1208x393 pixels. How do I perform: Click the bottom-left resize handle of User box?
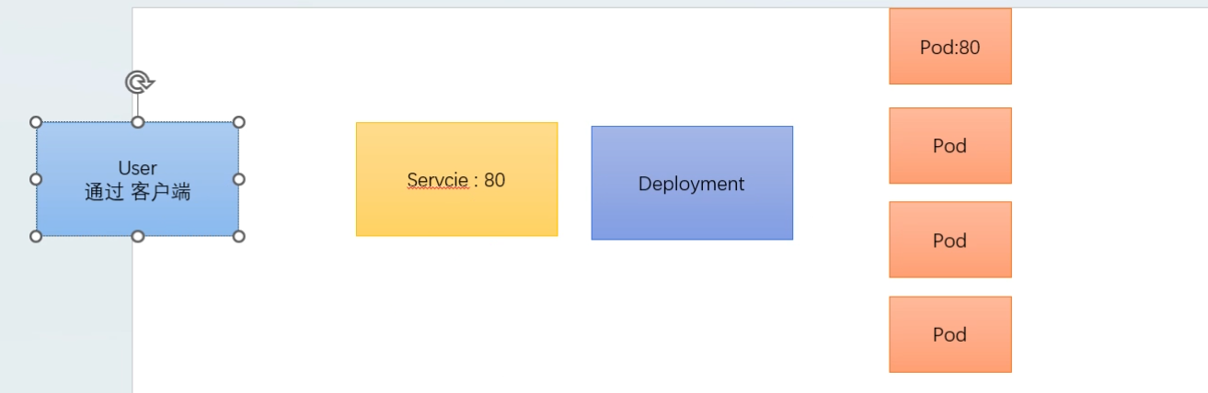click(37, 236)
